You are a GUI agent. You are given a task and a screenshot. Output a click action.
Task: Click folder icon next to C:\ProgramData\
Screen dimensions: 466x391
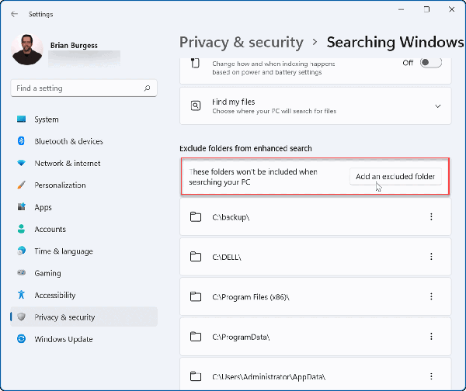pos(196,337)
